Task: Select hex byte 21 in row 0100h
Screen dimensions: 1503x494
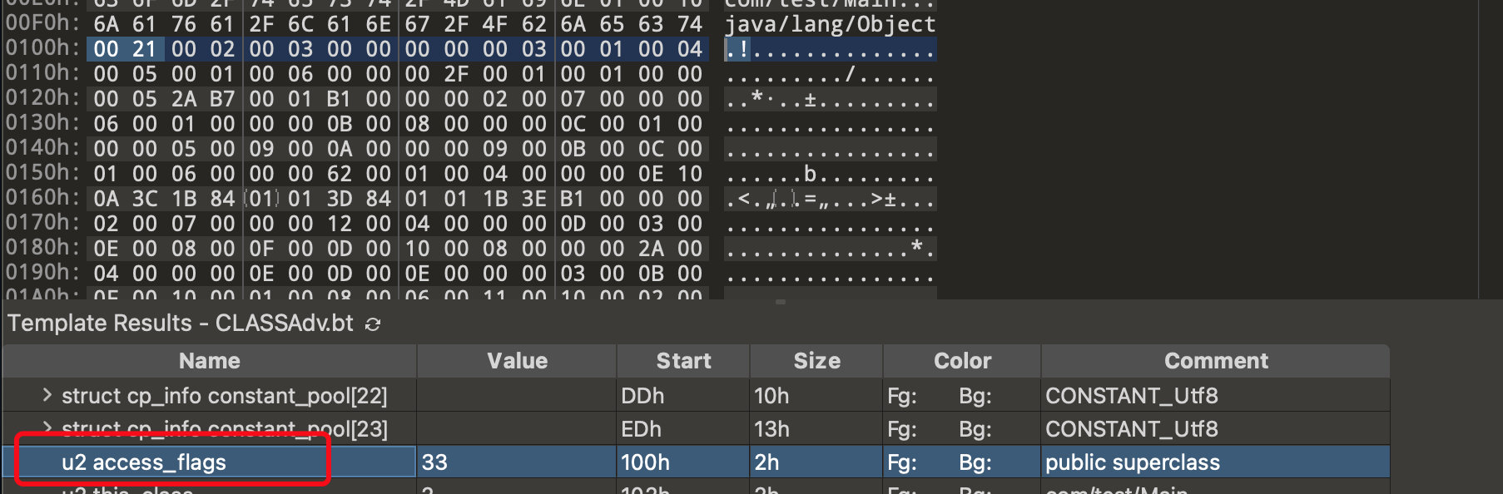Action: pos(145,49)
